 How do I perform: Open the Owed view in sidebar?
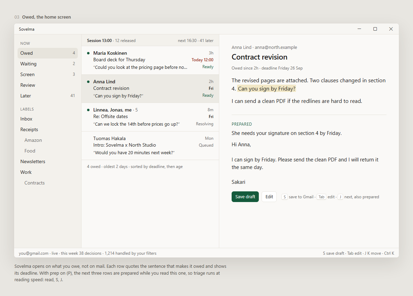[x=47, y=53]
